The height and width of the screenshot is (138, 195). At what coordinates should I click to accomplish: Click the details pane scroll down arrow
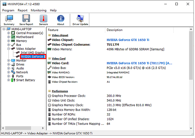191,128
